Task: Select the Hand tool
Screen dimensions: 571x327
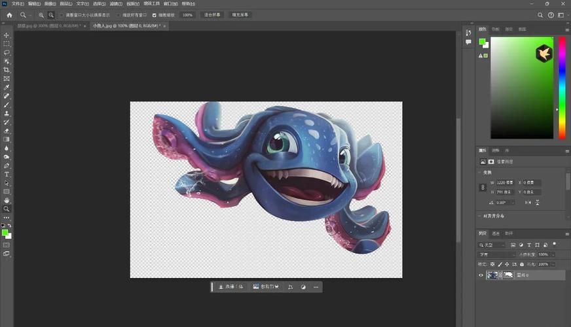Action: coord(7,200)
